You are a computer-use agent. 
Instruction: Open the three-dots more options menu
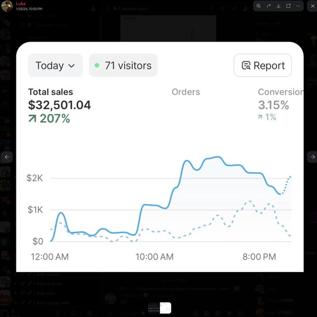tap(298, 6)
